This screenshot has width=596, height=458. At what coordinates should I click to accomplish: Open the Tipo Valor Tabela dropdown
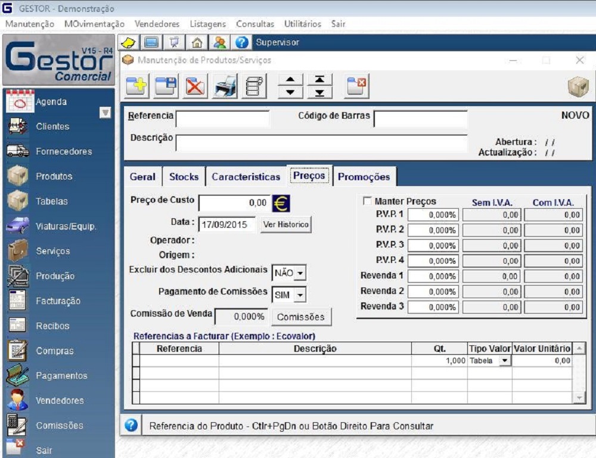(x=505, y=361)
